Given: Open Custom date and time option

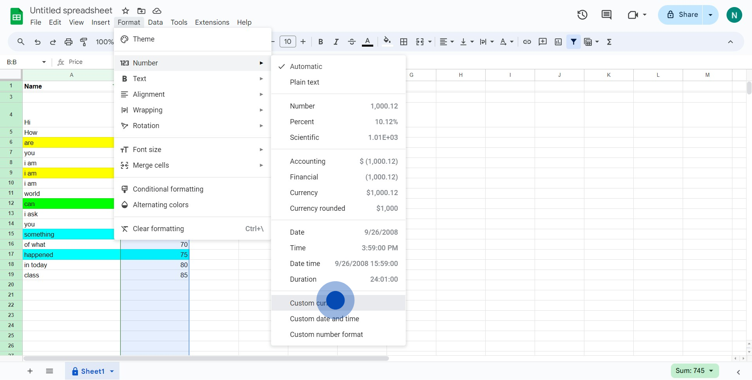Looking at the screenshot, I should (338, 319).
